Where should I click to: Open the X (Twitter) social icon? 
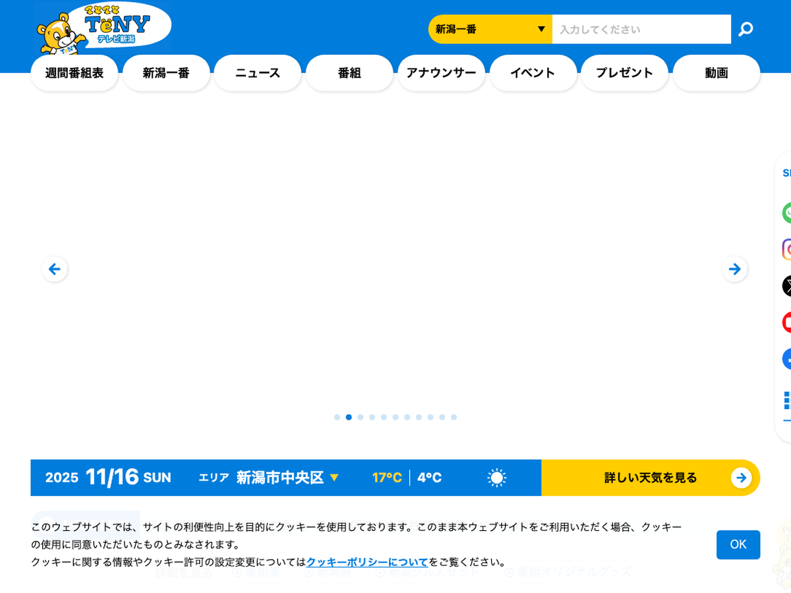[x=786, y=286]
